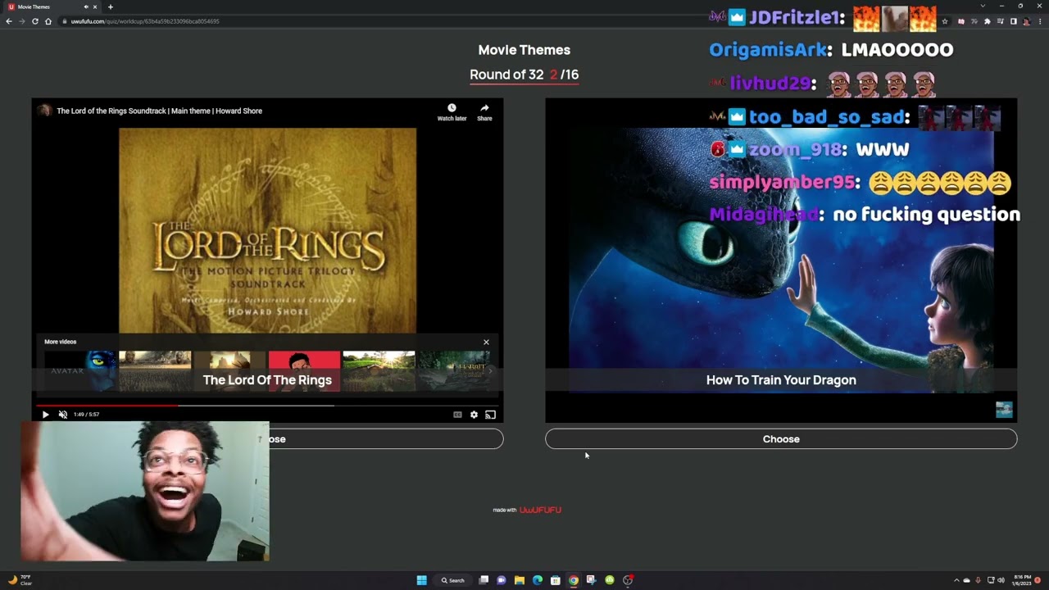Go forward in the browser
This screenshot has width=1049, height=590.
coord(22,21)
